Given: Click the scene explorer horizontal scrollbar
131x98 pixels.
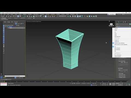Looking at the screenshot, I should coord(15,76).
